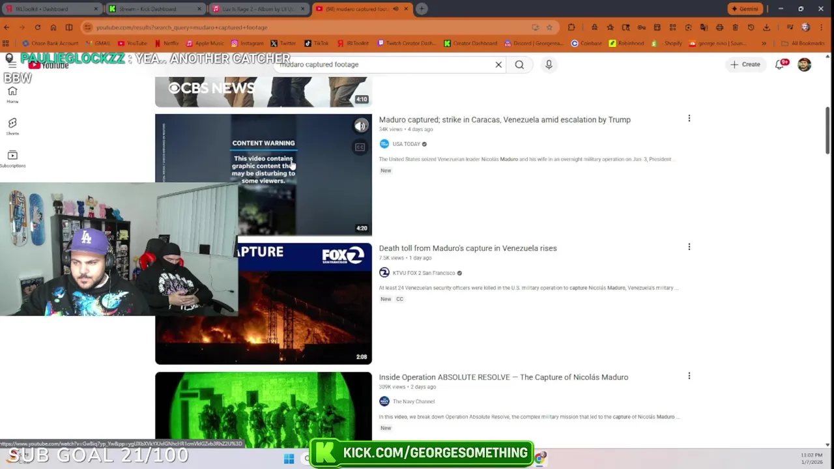Open the CBS News video thumbnail
834x469 pixels.
click(x=263, y=92)
